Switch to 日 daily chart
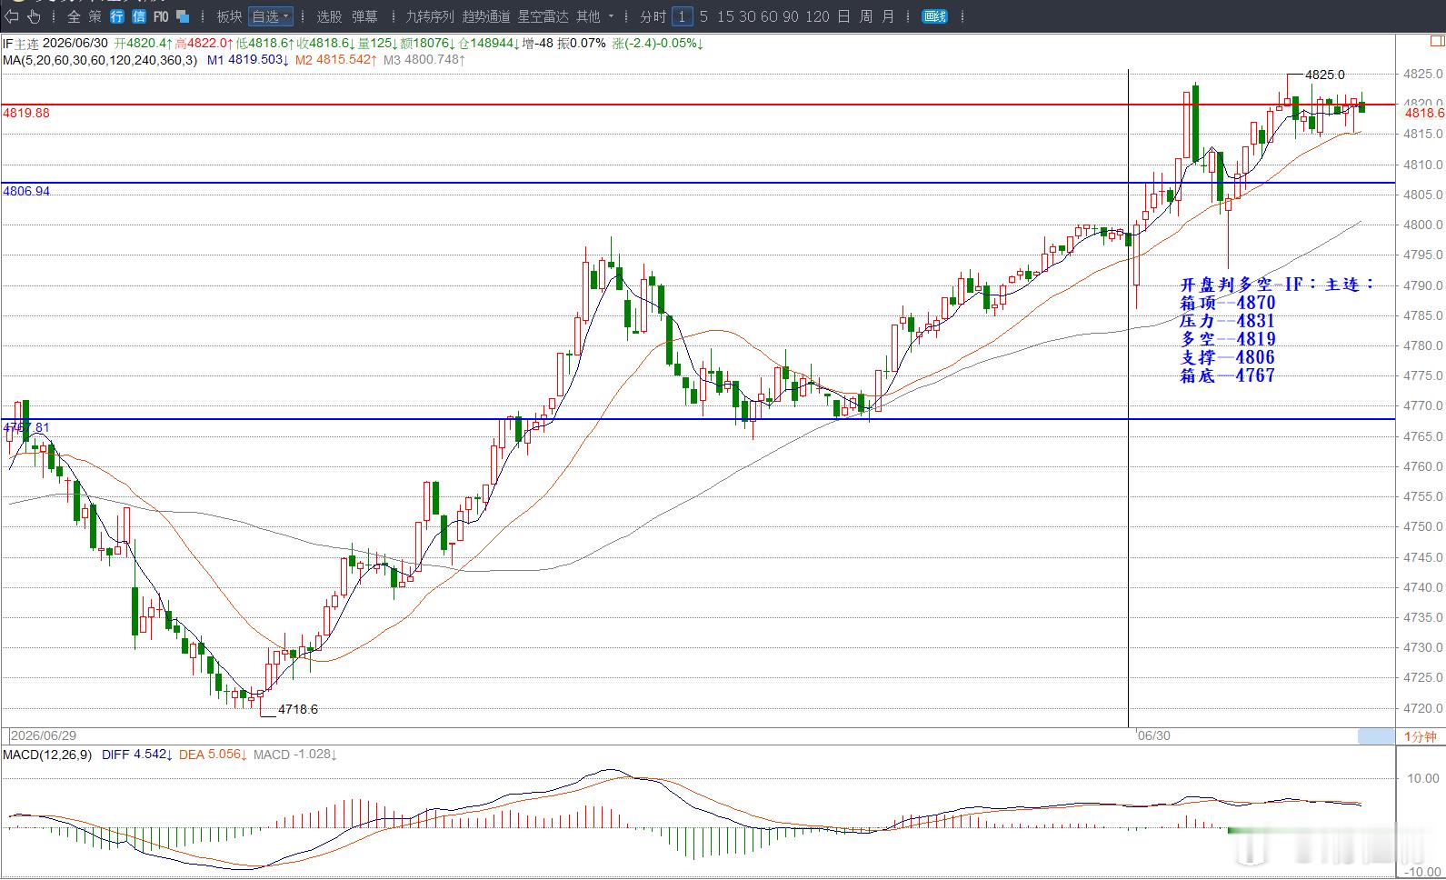This screenshot has height=880, width=1446. click(844, 16)
